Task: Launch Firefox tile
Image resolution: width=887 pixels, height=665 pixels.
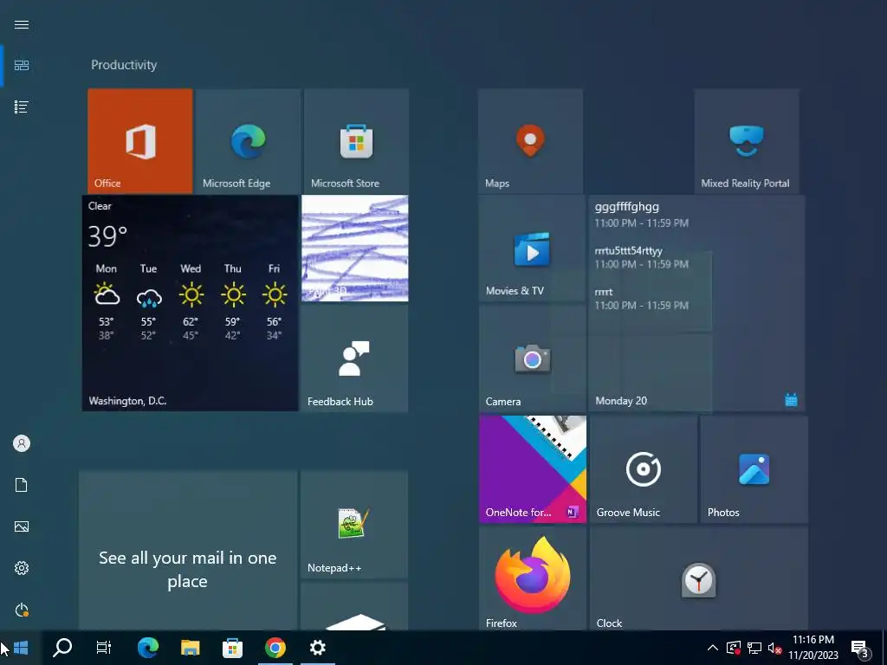Action: tap(533, 578)
